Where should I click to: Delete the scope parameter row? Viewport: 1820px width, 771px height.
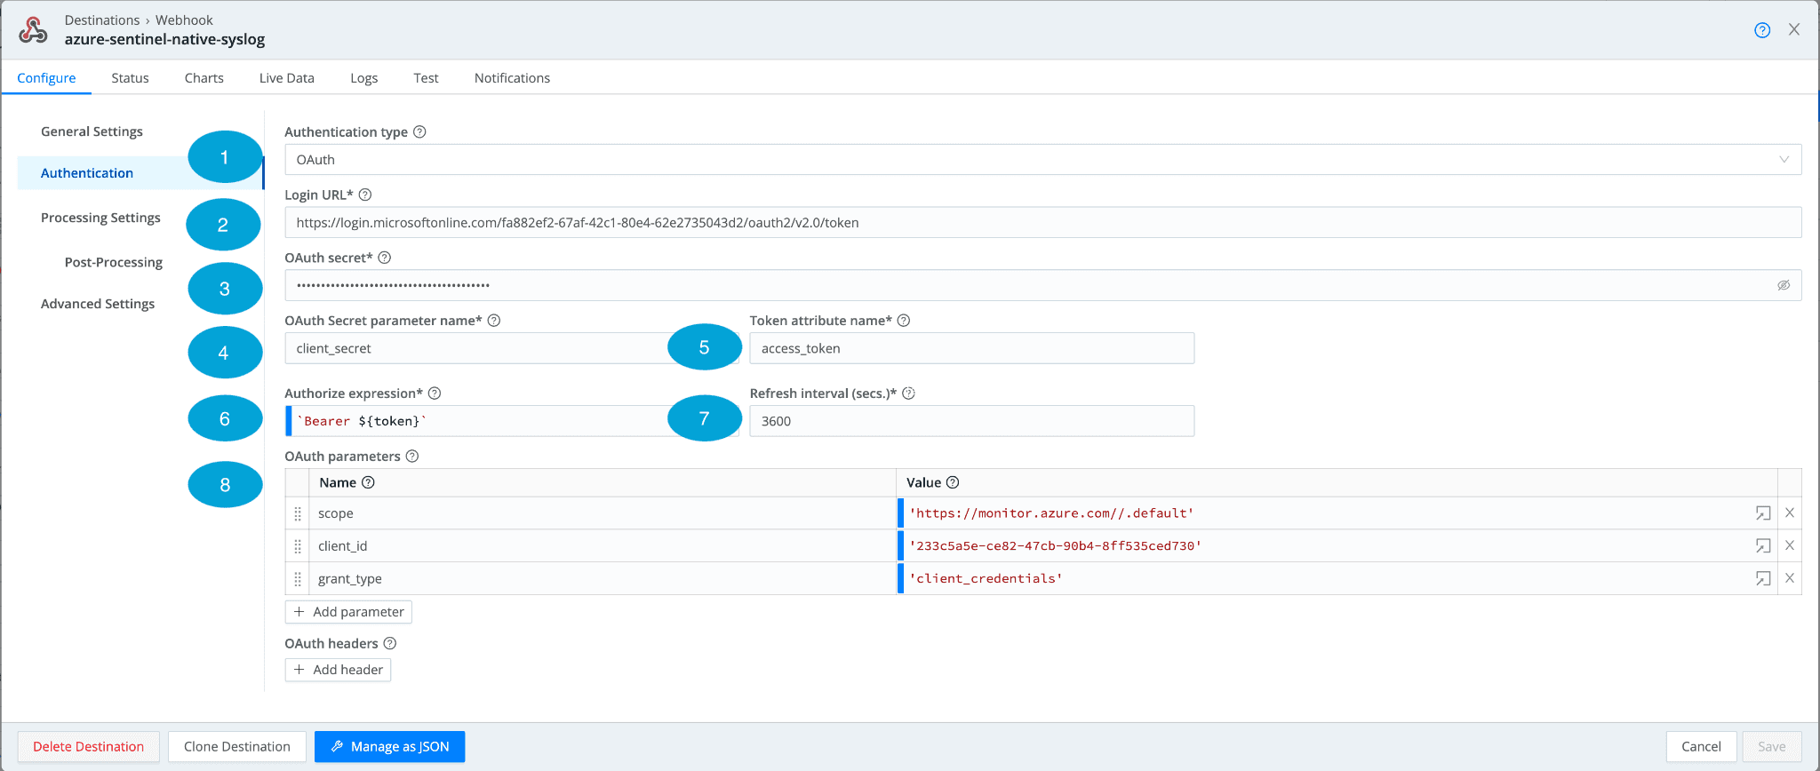point(1790,513)
